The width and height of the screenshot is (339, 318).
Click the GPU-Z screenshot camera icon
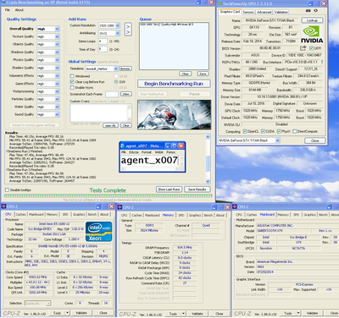click(308, 11)
